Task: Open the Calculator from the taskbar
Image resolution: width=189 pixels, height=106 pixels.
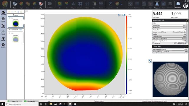Action: (75, 104)
